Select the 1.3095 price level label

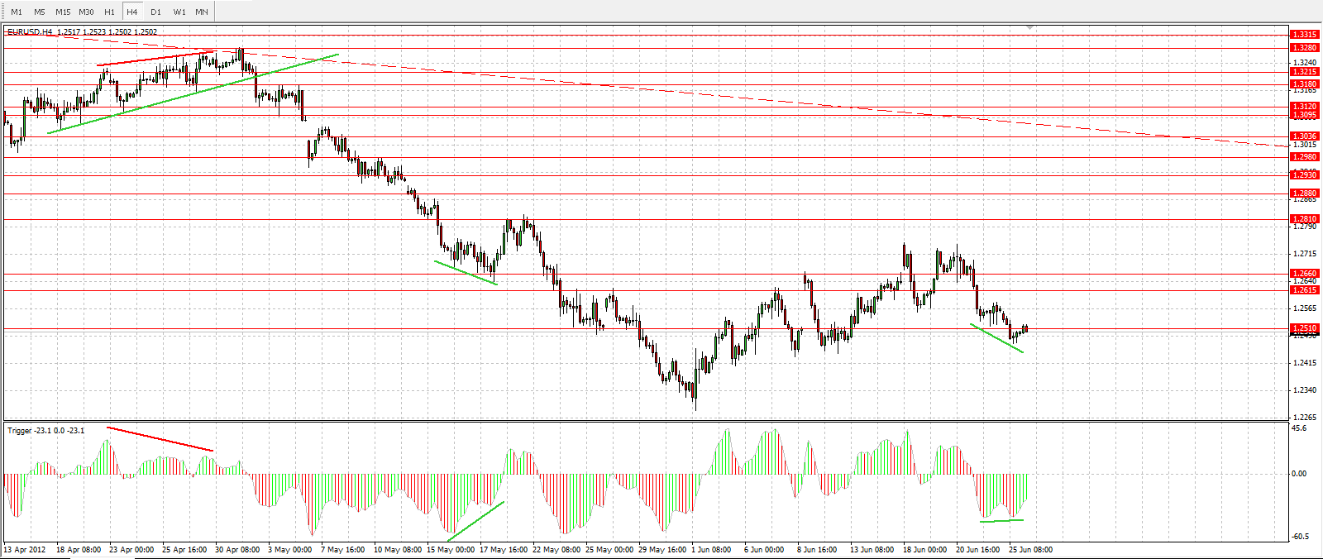point(1305,115)
